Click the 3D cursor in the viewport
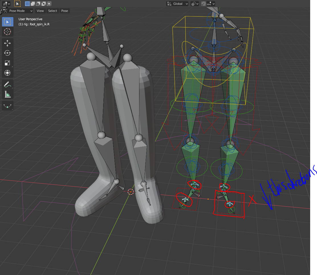This screenshot has width=317, height=275. coord(131,192)
